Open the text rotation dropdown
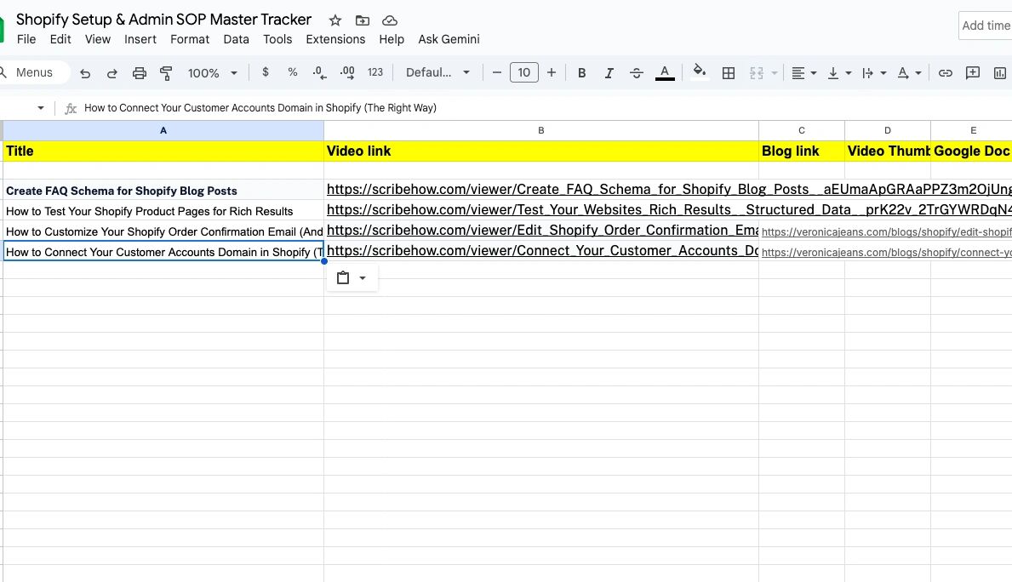1012x582 pixels. (x=909, y=73)
